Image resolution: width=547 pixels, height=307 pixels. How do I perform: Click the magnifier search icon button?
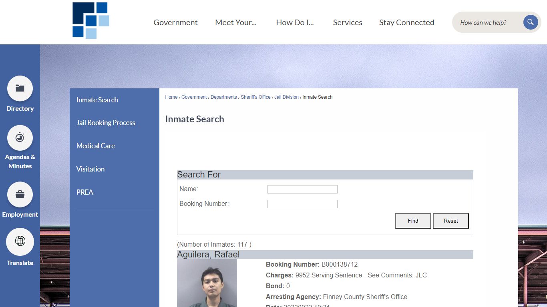tap(531, 22)
